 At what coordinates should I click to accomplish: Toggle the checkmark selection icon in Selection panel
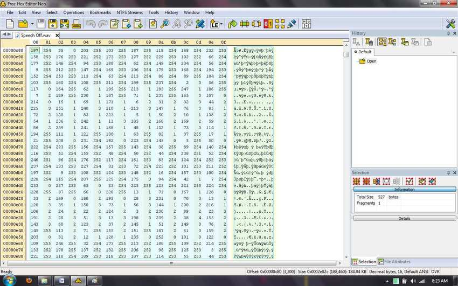tap(409, 182)
